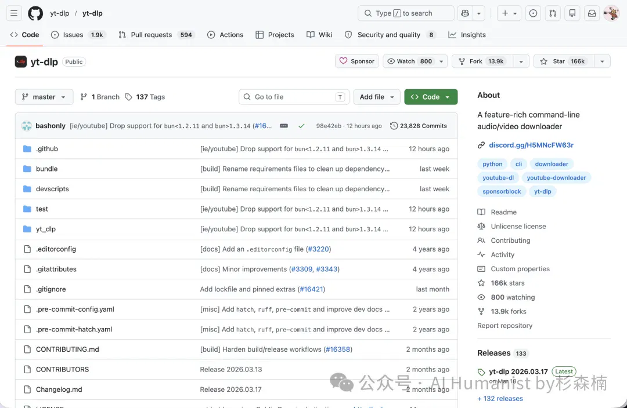Viewport: 627px width, 408px height.
Task: Open bashonly author avatar
Action: tap(27, 126)
